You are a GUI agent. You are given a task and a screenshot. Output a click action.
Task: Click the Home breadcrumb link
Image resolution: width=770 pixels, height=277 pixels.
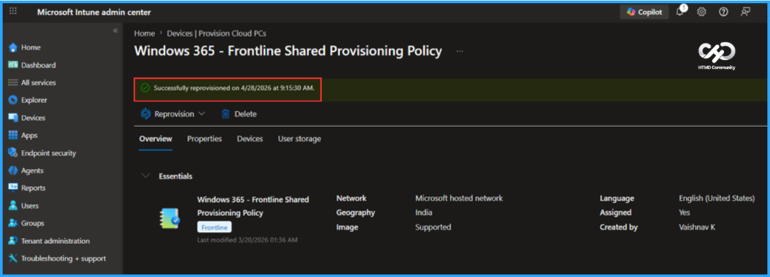144,33
